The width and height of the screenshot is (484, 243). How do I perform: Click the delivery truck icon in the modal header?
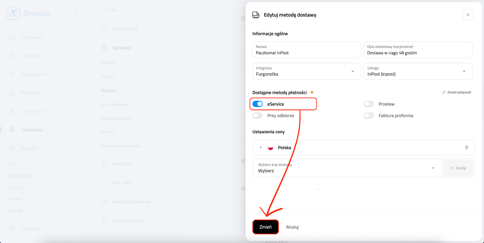(x=256, y=15)
